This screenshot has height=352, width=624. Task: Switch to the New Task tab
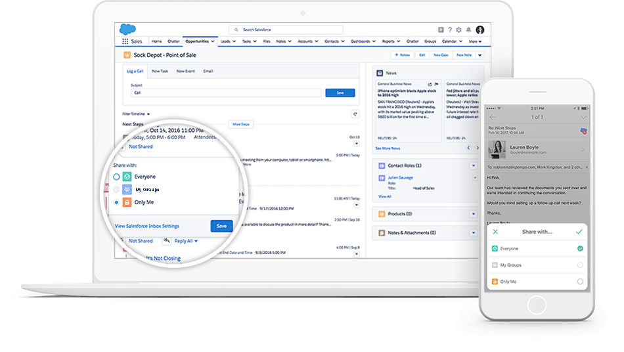pyautogui.click(x=160, y=71)
